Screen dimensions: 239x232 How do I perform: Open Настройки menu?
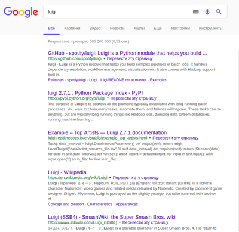[x=180, y=29]
